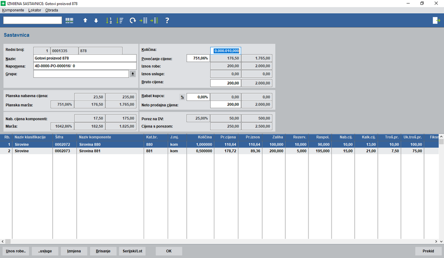This screenshot has width=444, height=258.
Task: Click the Troš.pr. column header
Action: [x=389, y=137]
